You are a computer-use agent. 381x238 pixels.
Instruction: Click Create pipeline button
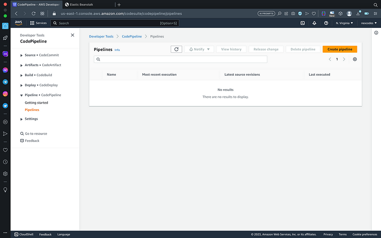click(x=340, y=49)
